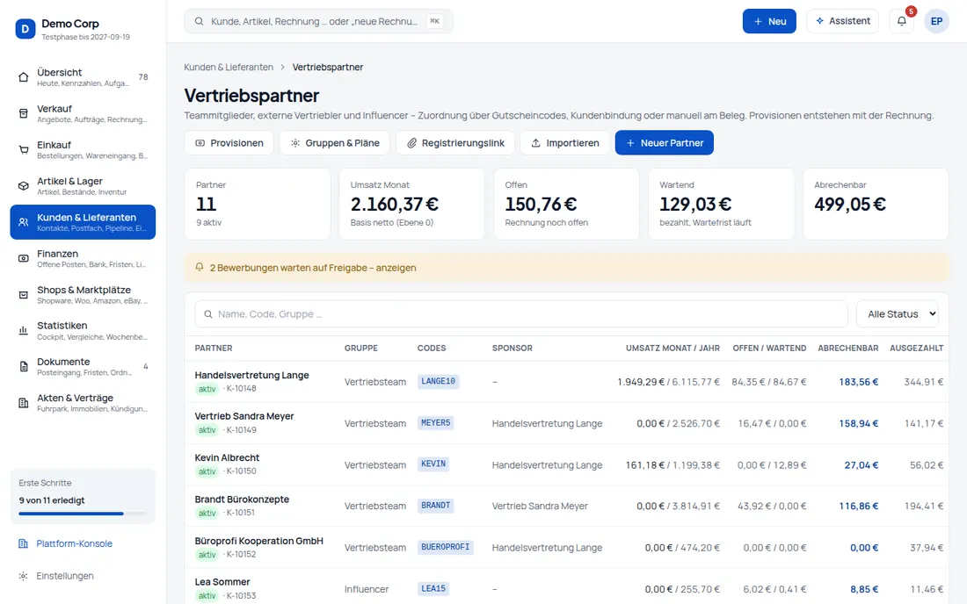Click the Importieren upload icon
The image size is (967, 604).
[x=536, y=143]
